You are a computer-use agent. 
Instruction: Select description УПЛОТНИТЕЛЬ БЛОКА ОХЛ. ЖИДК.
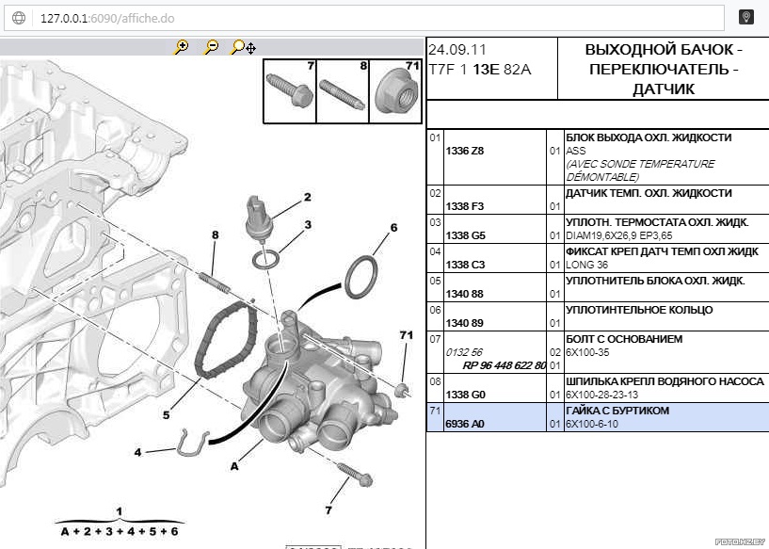pyautogui.click(x=655, y=281)
